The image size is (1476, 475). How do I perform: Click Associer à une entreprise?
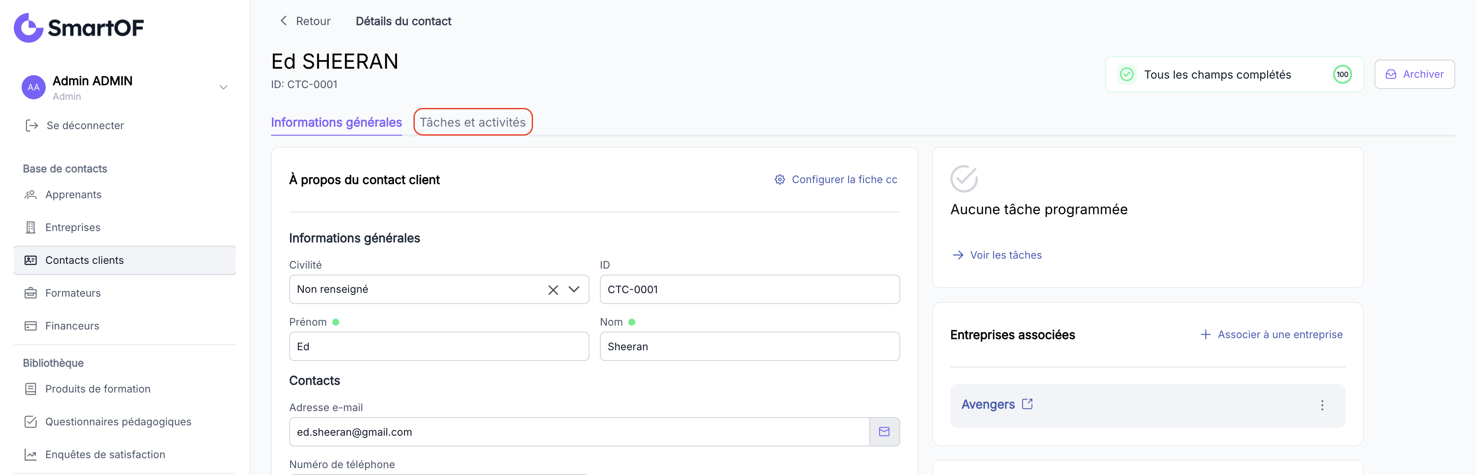click(1280, 335)
